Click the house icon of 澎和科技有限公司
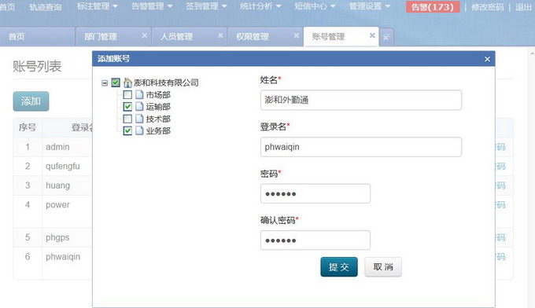Image resolution: width=535 pixels, height=308 pixels. [127, 82]
